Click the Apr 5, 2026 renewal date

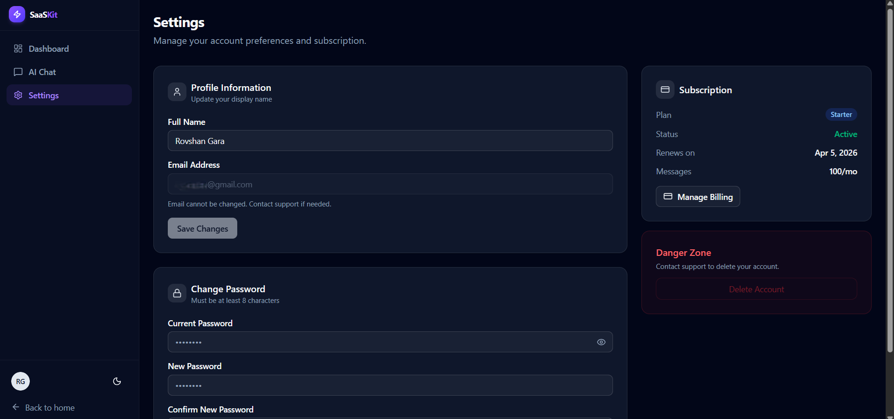coord(836,153)
